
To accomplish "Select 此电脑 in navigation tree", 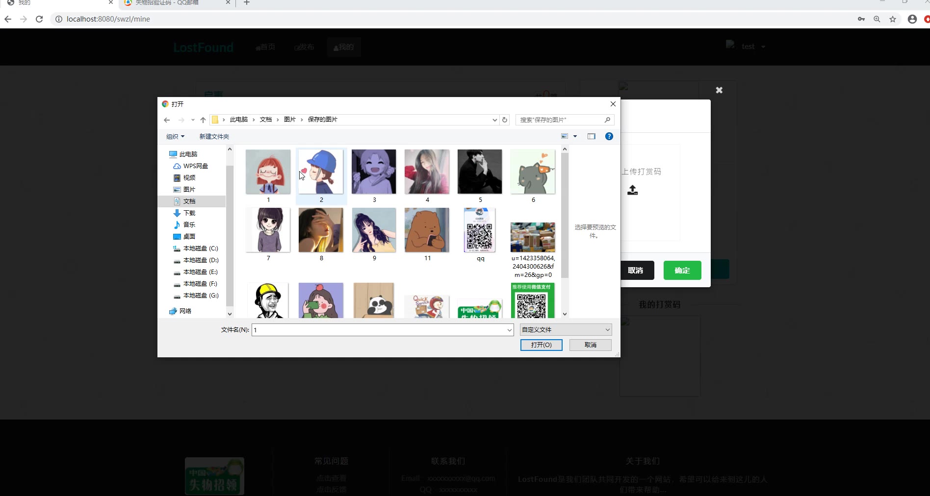I will pos(183,154).
